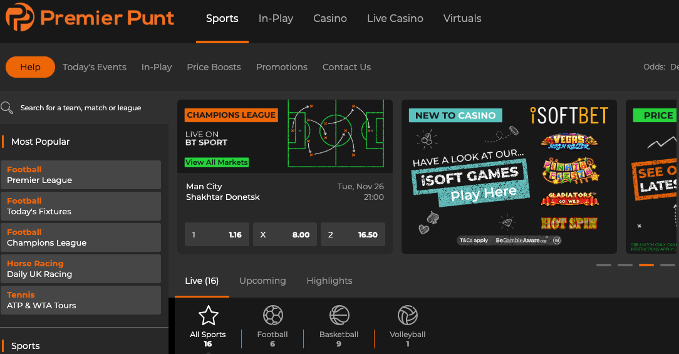Open the Price boost banner card
Viewport: 679px width, 354px height.
click(x=652, y=177)
